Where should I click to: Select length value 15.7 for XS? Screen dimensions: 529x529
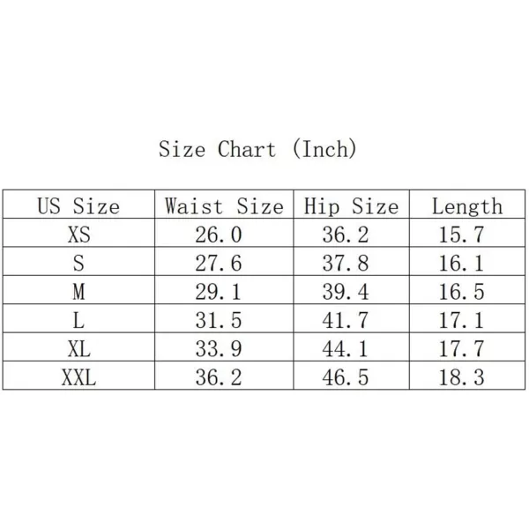pos(461,235)
